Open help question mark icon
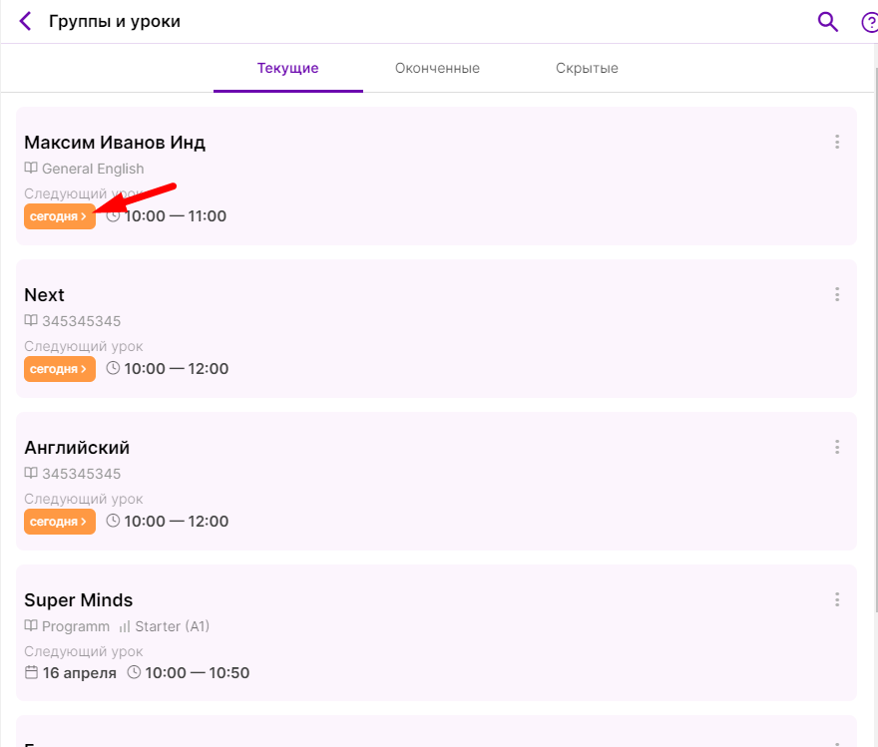The image size is (878, 747). coord(870,22)
